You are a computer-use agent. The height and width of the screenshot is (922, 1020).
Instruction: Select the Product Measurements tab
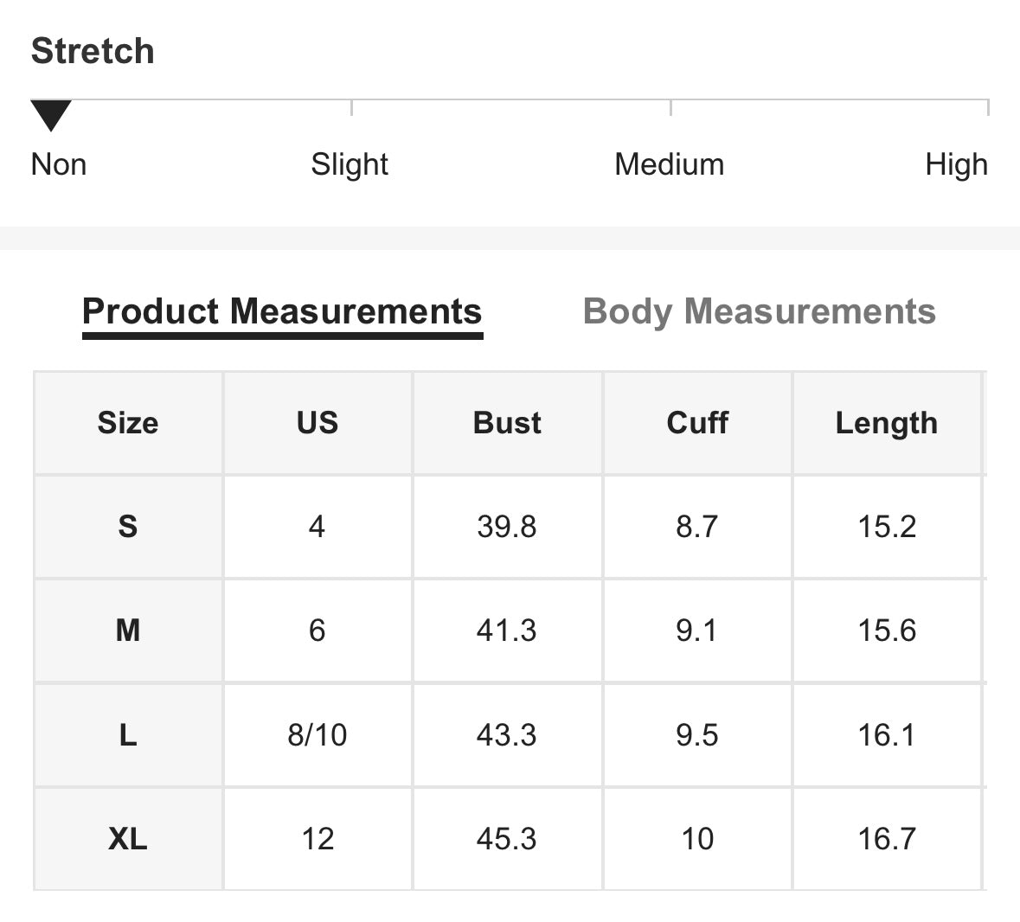click(x=282, y=311)
